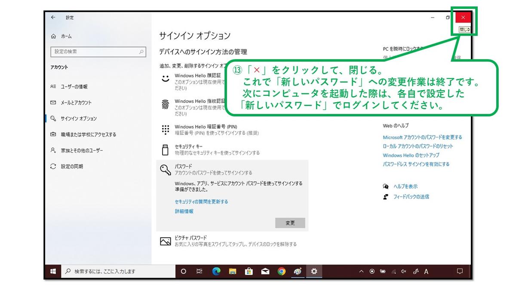Click 詳細情報 link

point(184,211)
